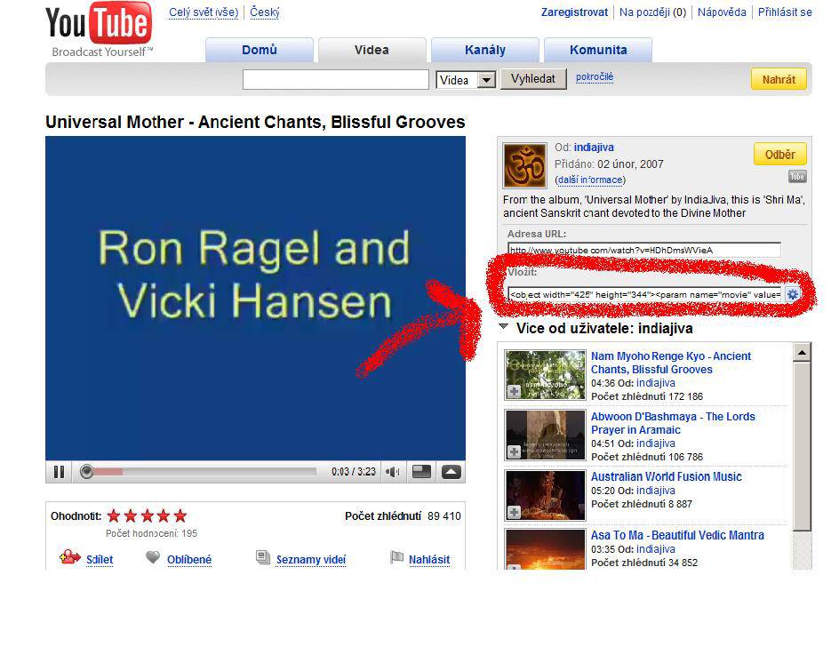The height and width of the screenshot is (647, 831).
Task: Click the Sdílet share icon
Action: tap(70, 558)
